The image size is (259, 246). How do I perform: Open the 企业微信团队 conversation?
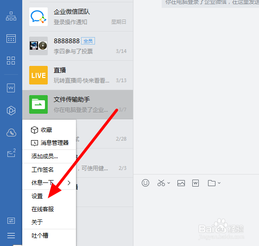point(78,17)
